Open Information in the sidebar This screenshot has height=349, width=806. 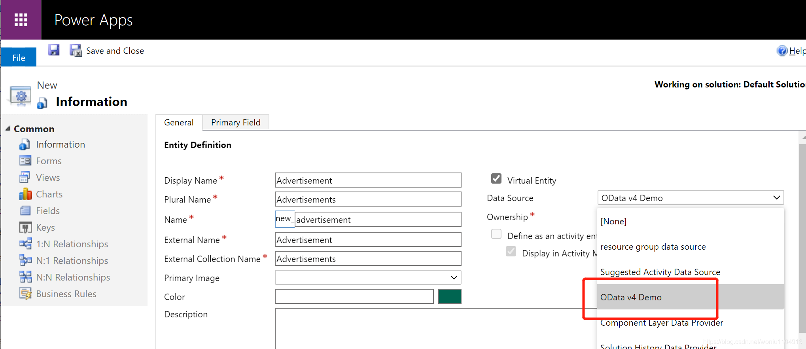click(x=61, y=144)
